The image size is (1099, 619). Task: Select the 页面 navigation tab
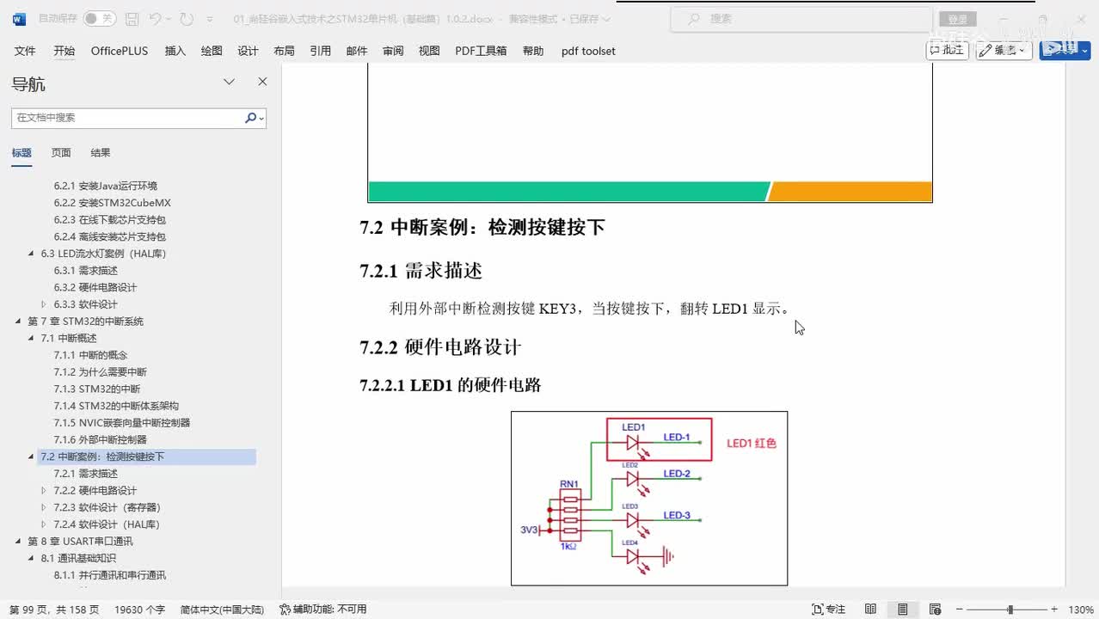pyautogui.click(x=61, y=153)
